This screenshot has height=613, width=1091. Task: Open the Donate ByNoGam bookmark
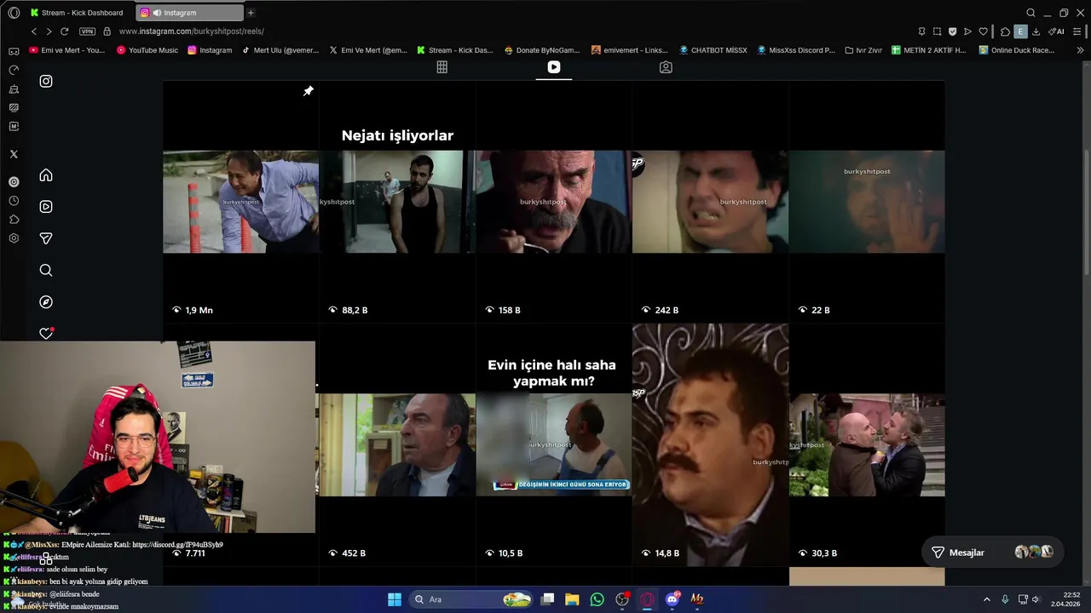click(542, 50)
